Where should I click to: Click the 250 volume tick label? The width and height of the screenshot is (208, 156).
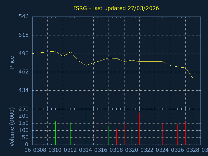tap(23, 109)
